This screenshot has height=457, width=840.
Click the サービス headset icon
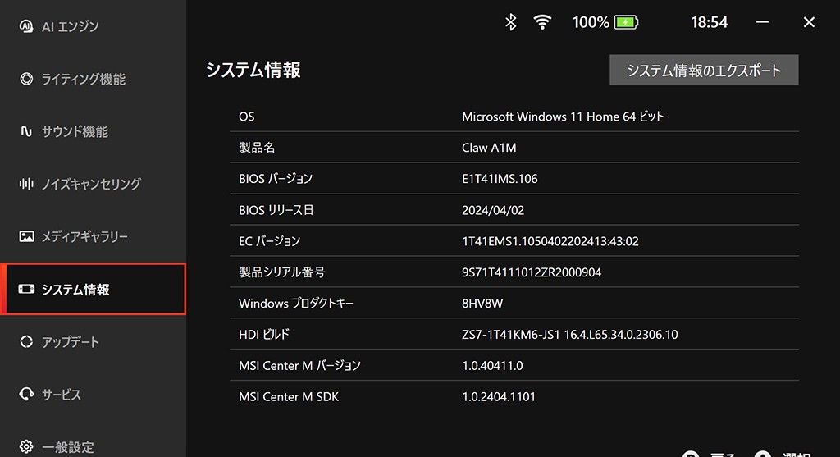(26, 394)
